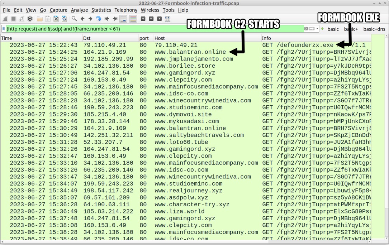Click the restart capture icon
The height and width of the screenshot is (245, 389).
[22, 19]
